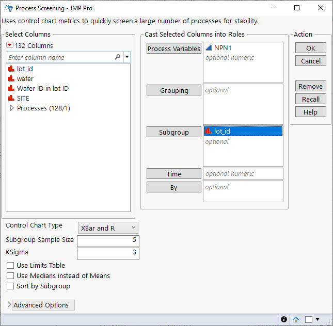333x326 pixels.
Task: Select lot_id in the Subgroup role box
Action: (x=243, y=131)
